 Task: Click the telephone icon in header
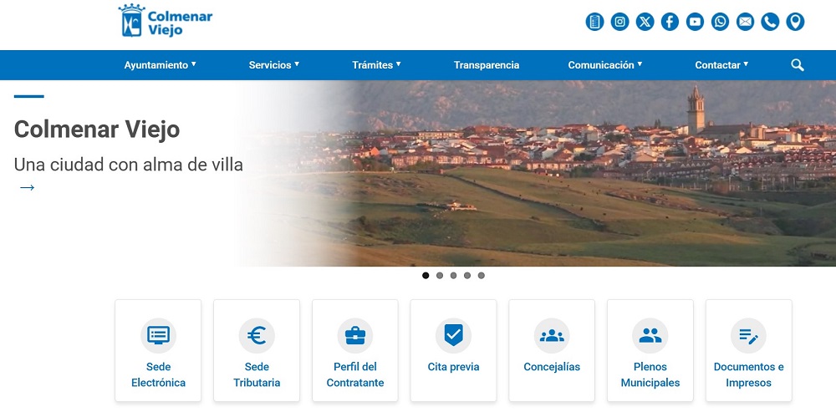click(770, 22)
